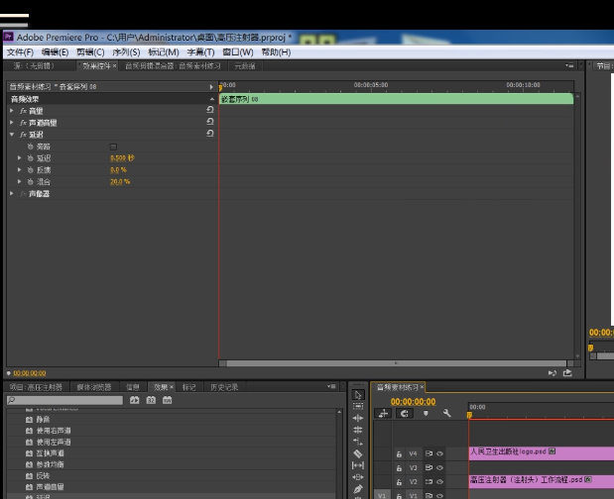Toggle the 延迟 parameter stopwatch animation icon
Viewport: 614px width, 499px height.
tap(30, 158)
